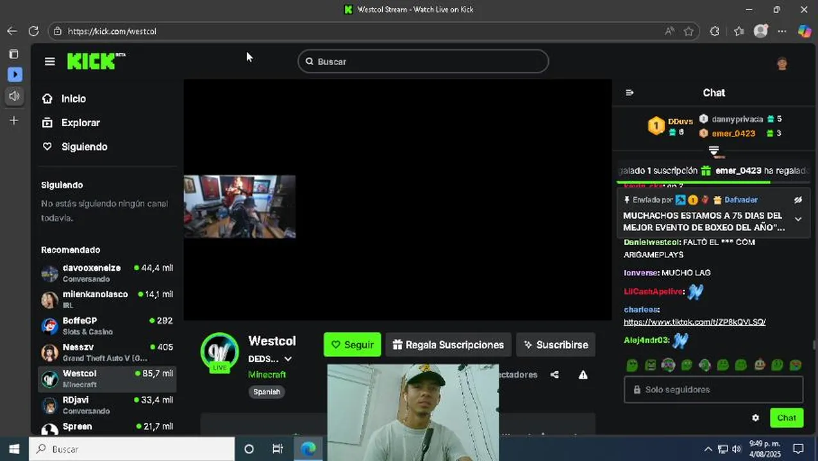Image resolution: width=818 pixels, height=461 pixels.
Task: Click the chat scrollbar
Action: 814,344
